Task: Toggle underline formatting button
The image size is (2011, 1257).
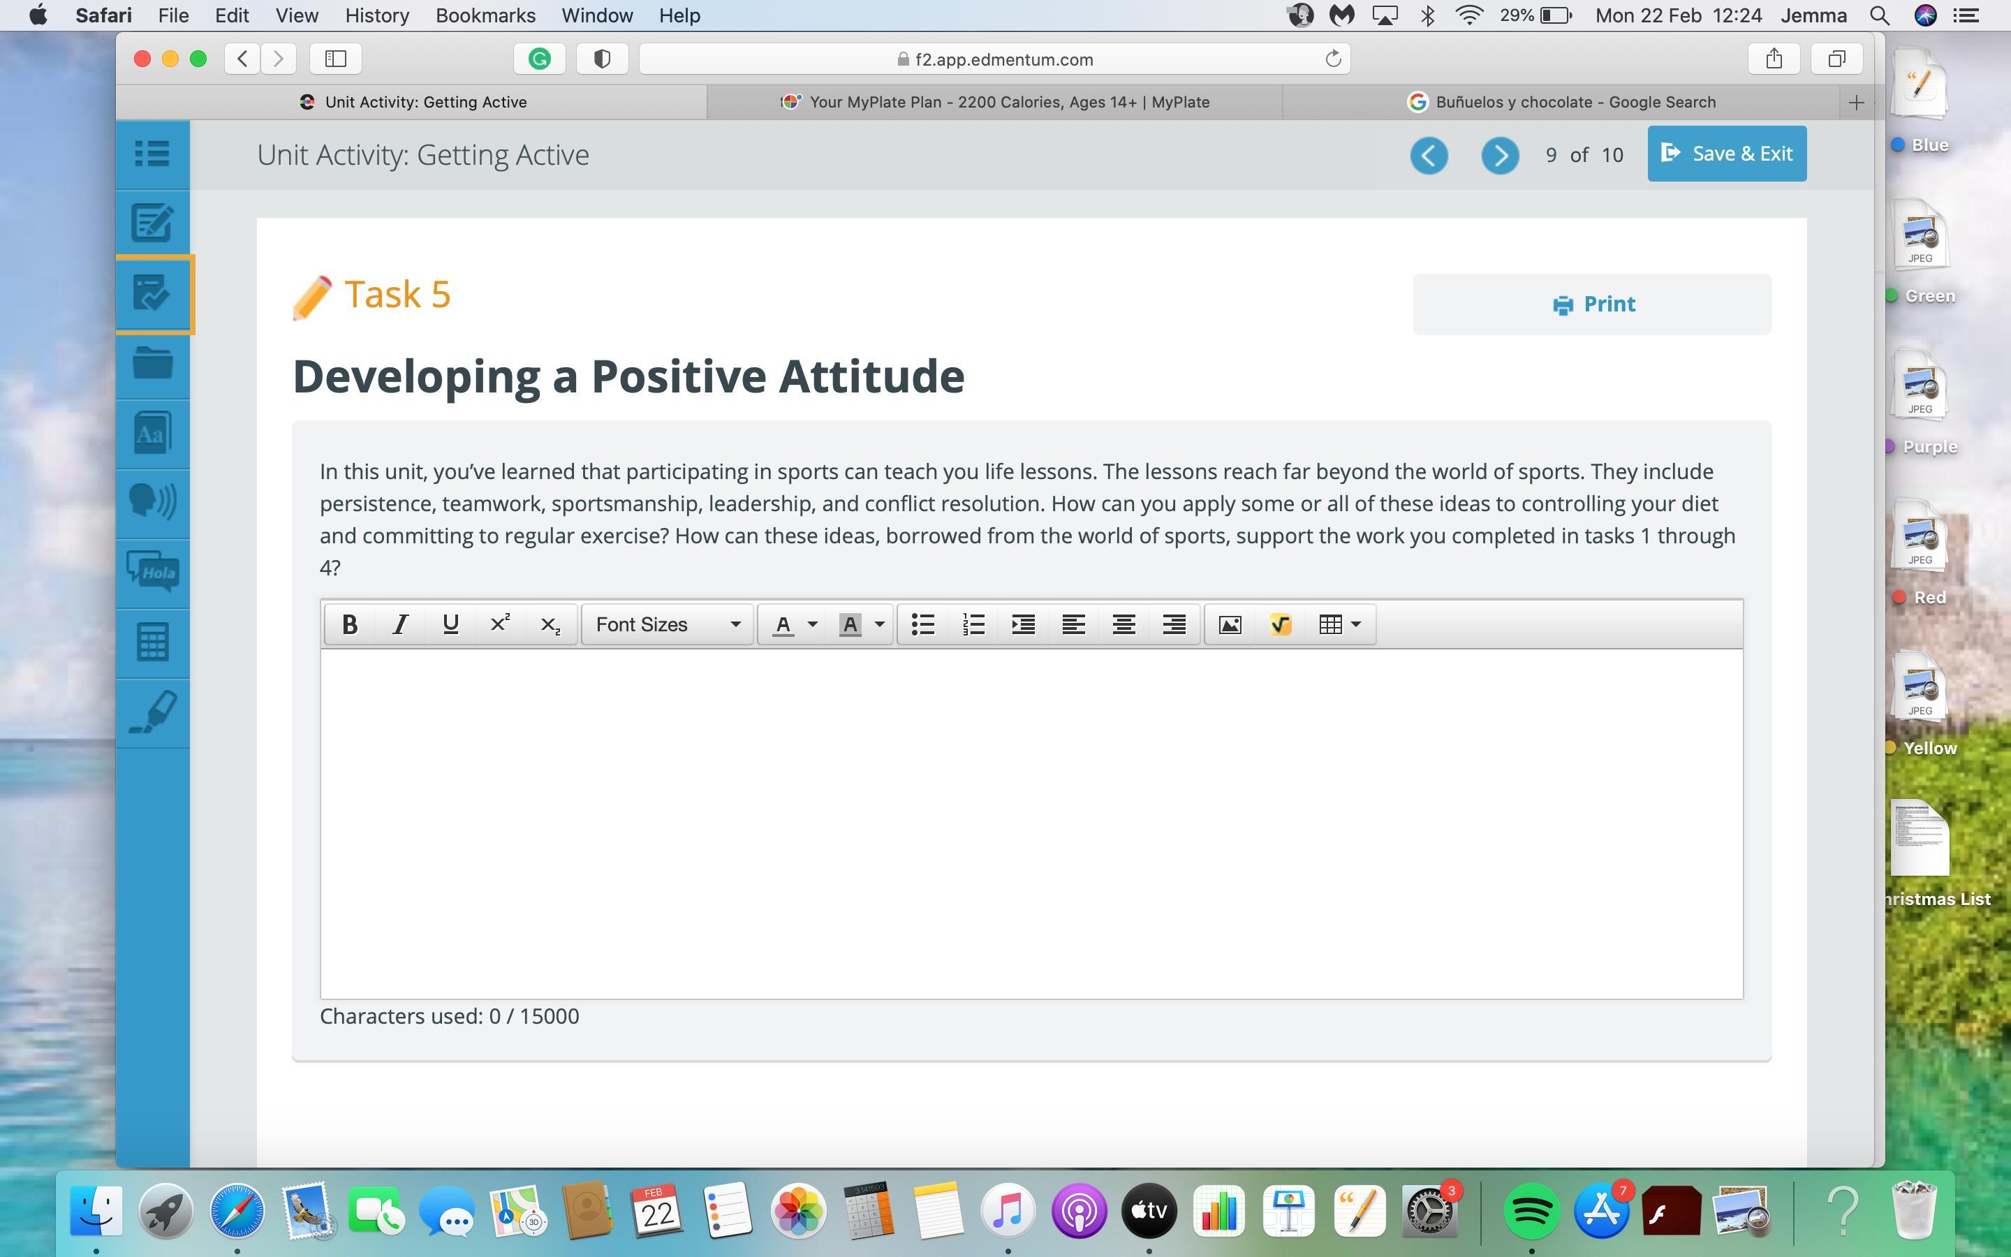Action: (x=450, y=624)
